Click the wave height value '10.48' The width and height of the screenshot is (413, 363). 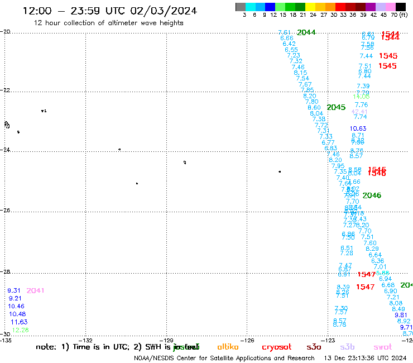(x=17, y=314)
